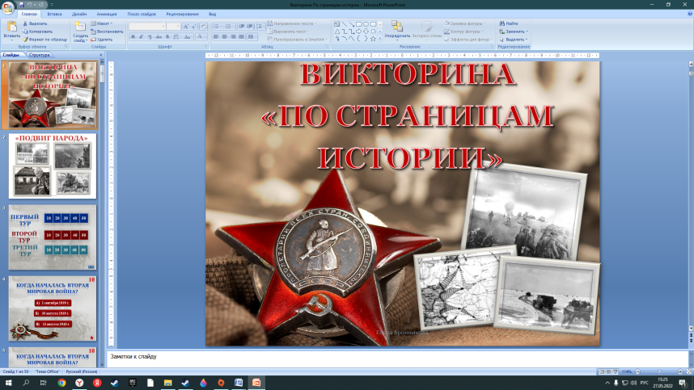694x390 pixels.
Task: Open the font size combo box
Action: click(x=173, y=26)
